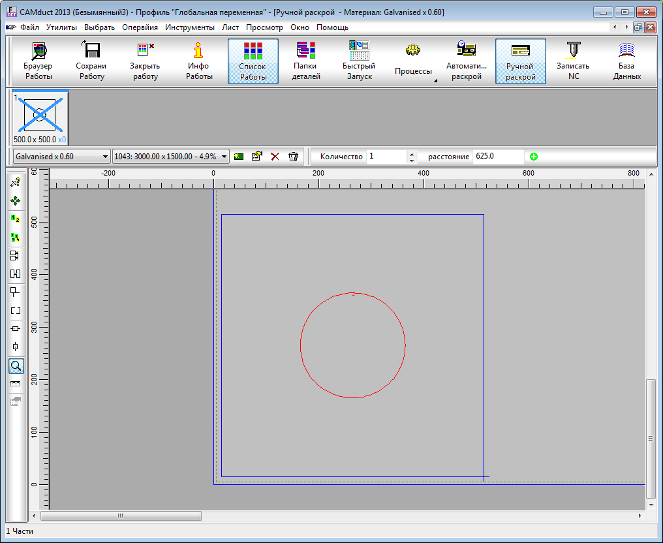Screen dimensions: 663x543
Task: Click the stacked boxes grouping tool icon
Action: tap(16, 256)
